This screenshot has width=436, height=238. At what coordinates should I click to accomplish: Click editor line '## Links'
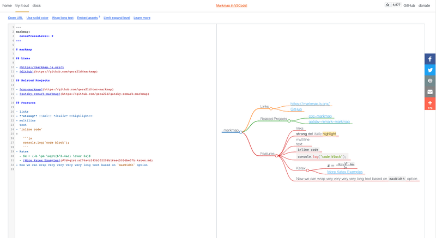point(23,58)
